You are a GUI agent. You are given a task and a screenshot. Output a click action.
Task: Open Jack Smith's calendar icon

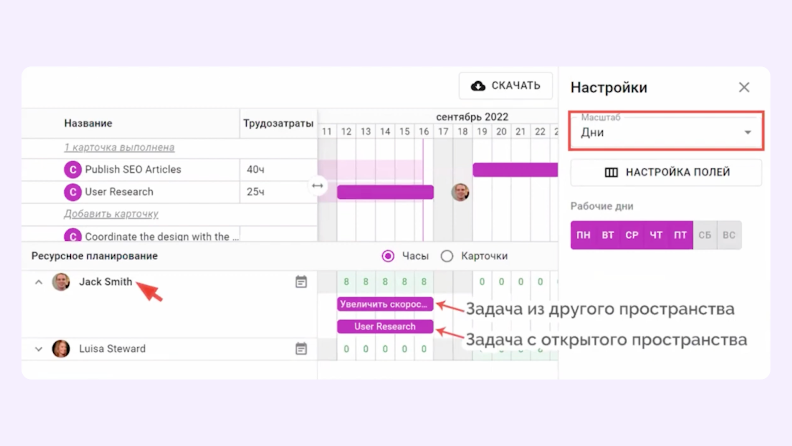click(302, 281)
